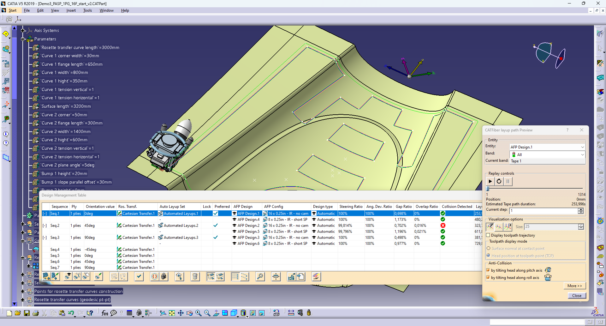Collapse the Parameters tree node

(x=23, y=39)
